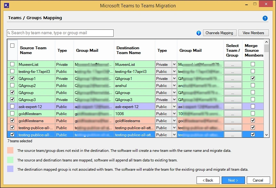Click the Kernel app icon in title bar

pos(6,5)
